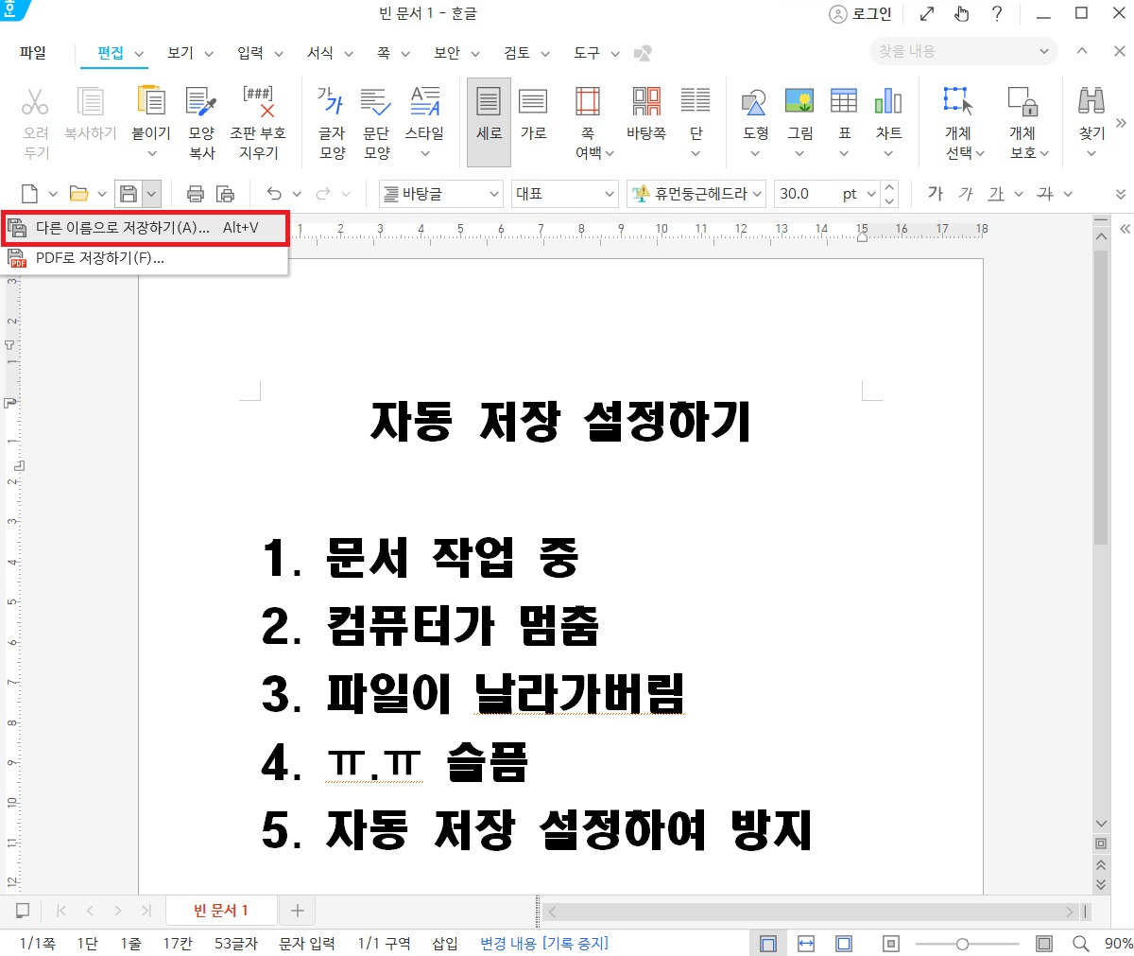The width and height of the screenshot is (1134, 956).
Task: Click 조판 부호 지우기 icon
Action: click(x=258, y=101)
